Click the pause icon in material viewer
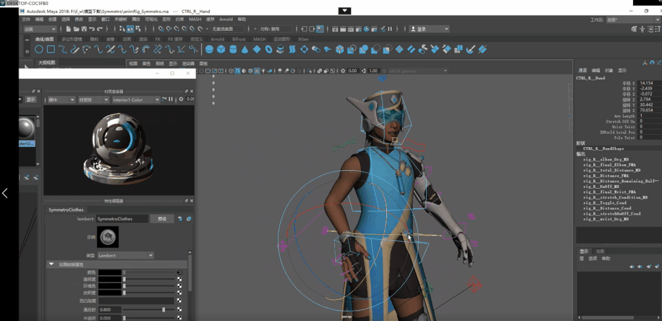 coord(171,99)
